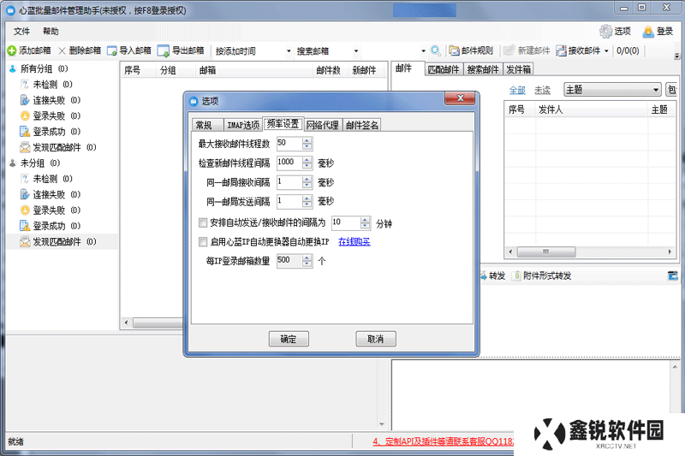Enable 启用心蓝IP自动更换器自动更换IP checkbox
The height and width of the screenshot is (456, 685).
[x=203, y=241]
